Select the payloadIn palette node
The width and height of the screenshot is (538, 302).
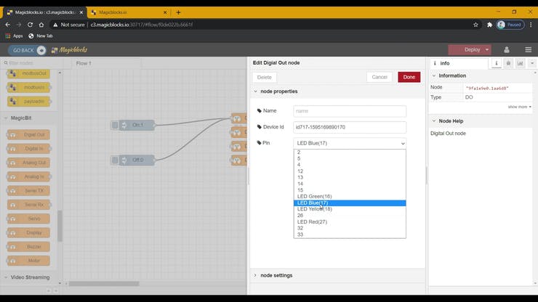point(29,102)
